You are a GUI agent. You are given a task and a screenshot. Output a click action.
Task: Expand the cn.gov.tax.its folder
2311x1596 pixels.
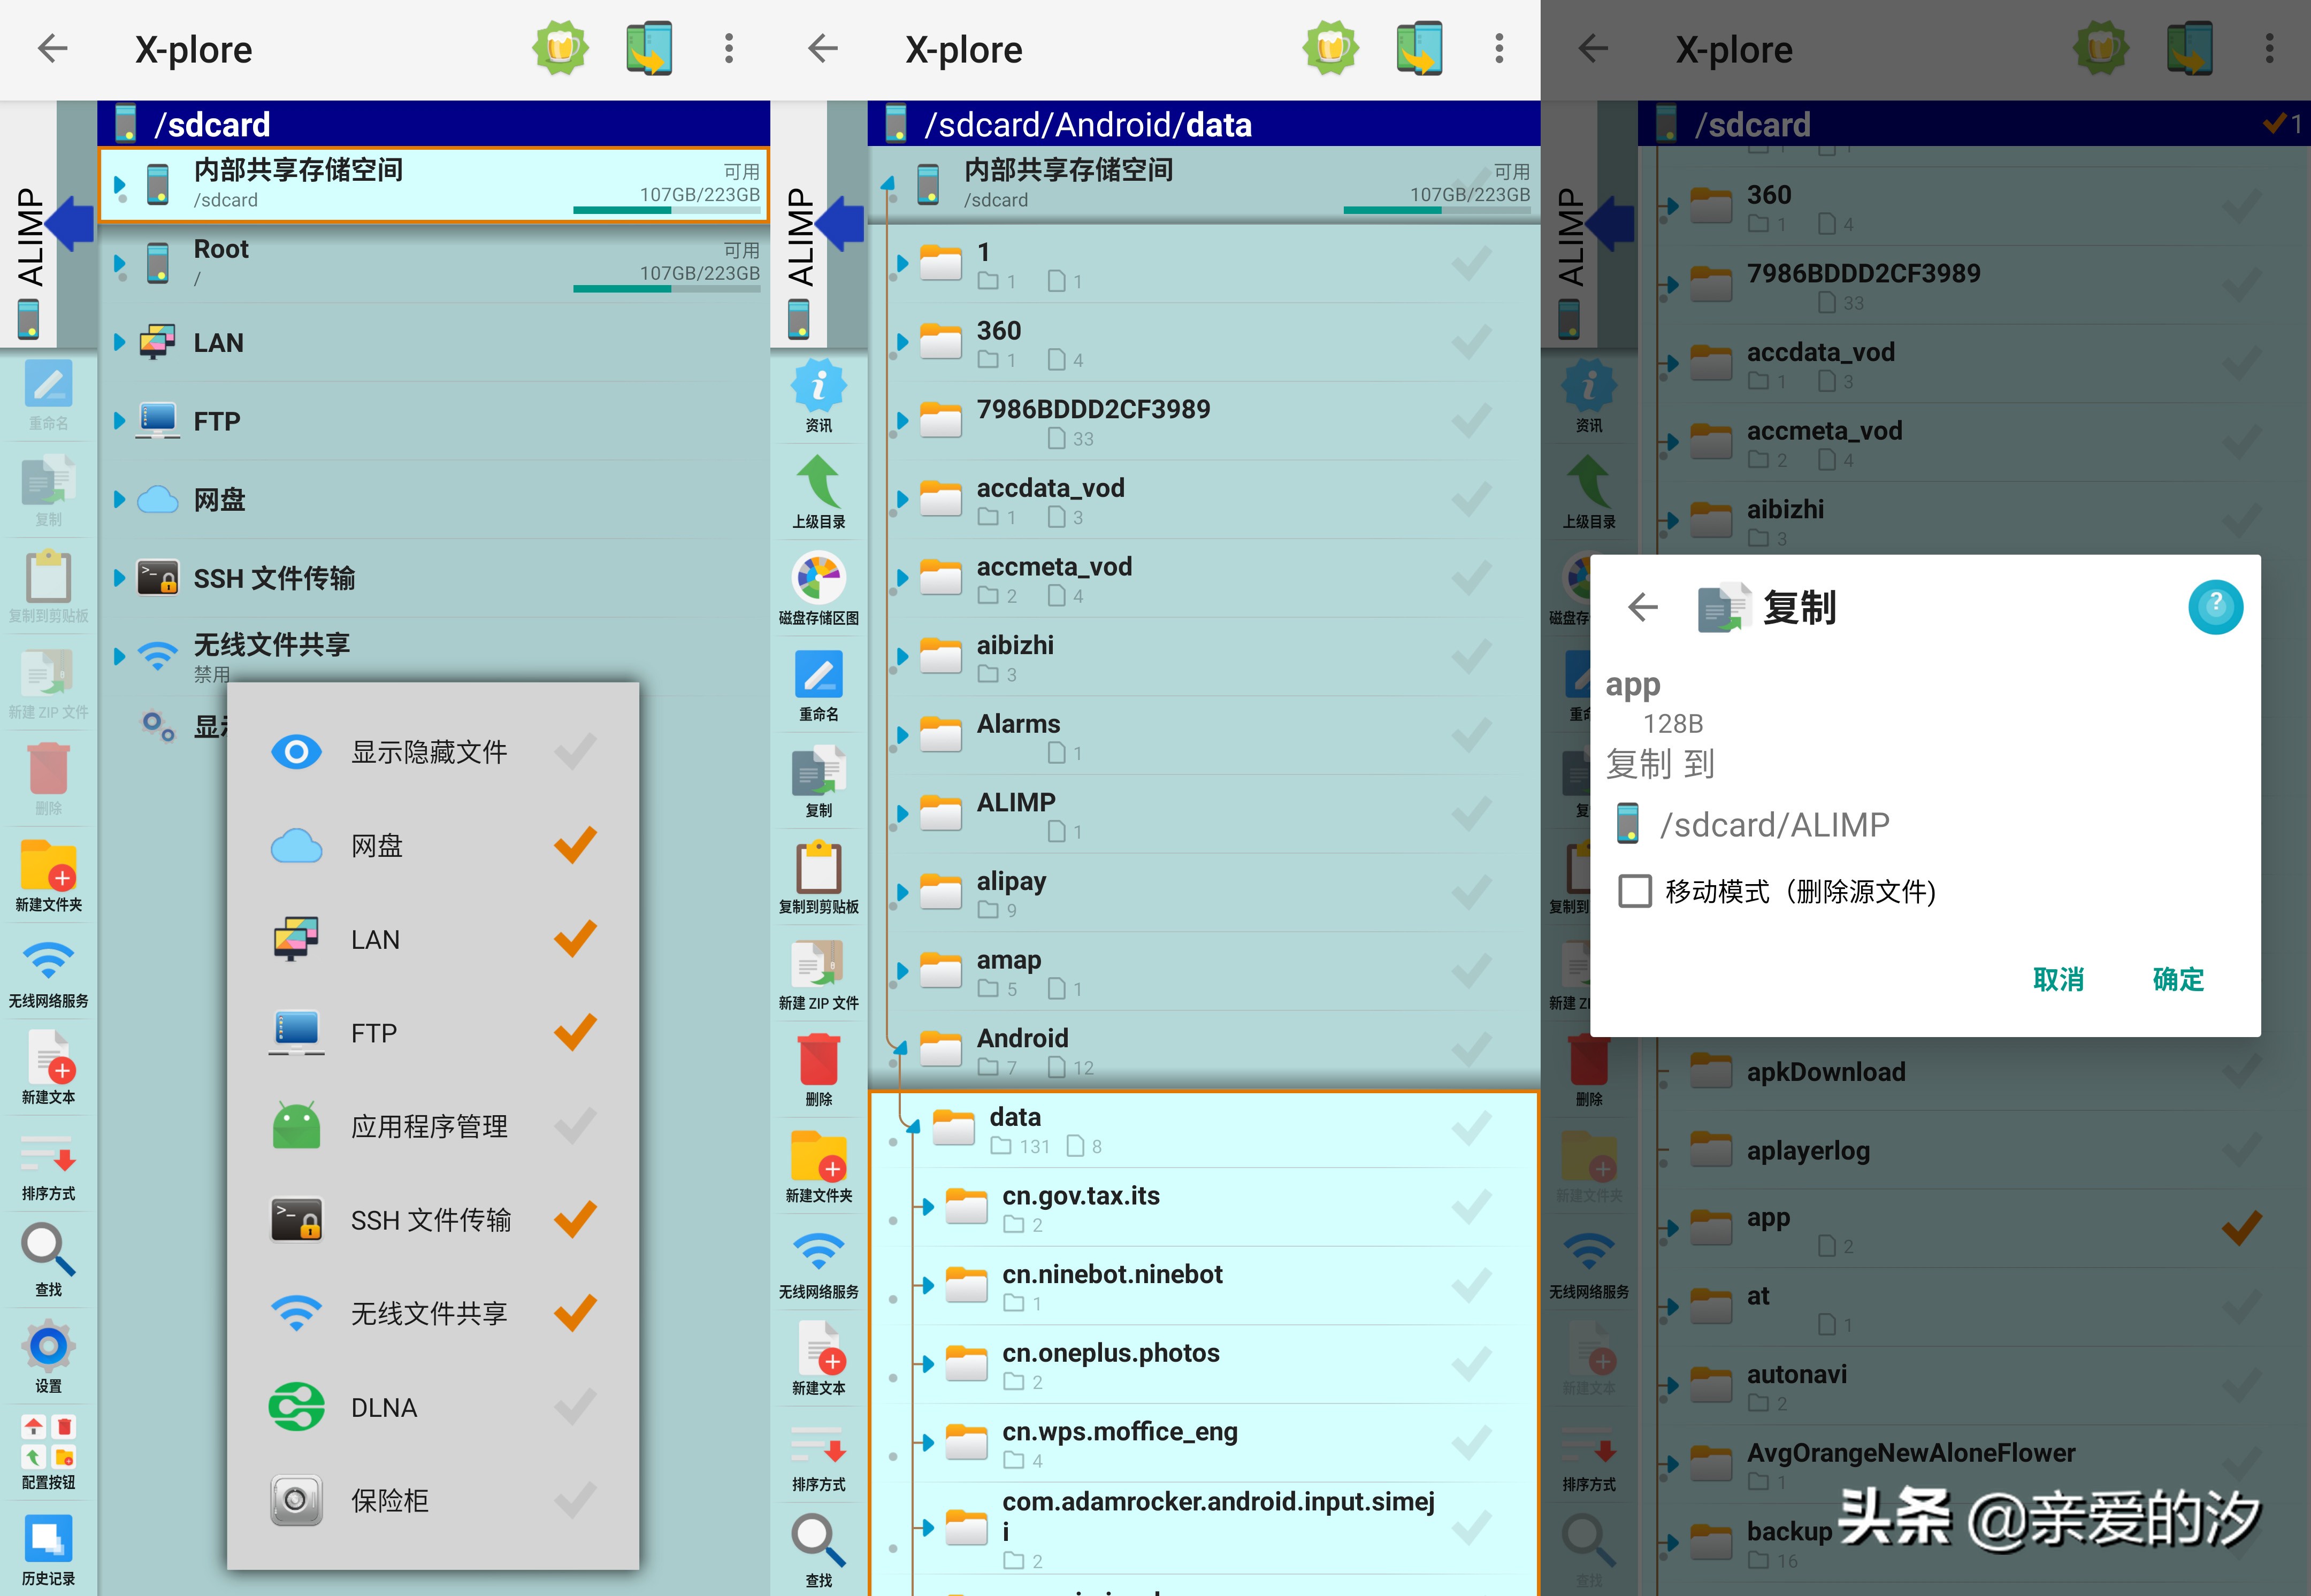coord(928,1207)
